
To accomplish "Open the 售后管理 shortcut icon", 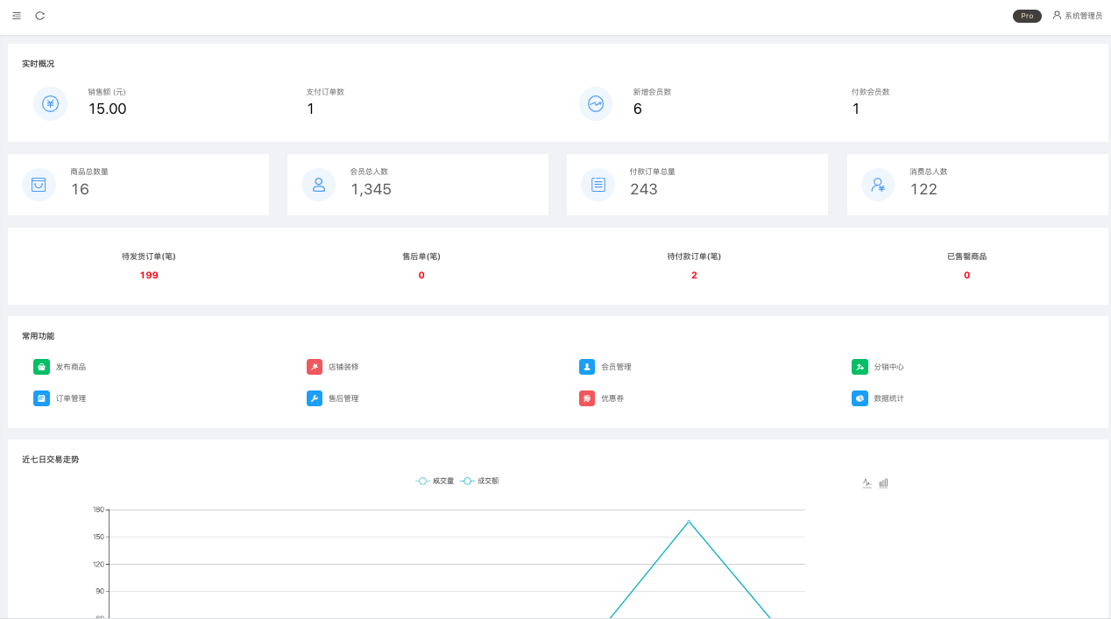I will point(315,398).
